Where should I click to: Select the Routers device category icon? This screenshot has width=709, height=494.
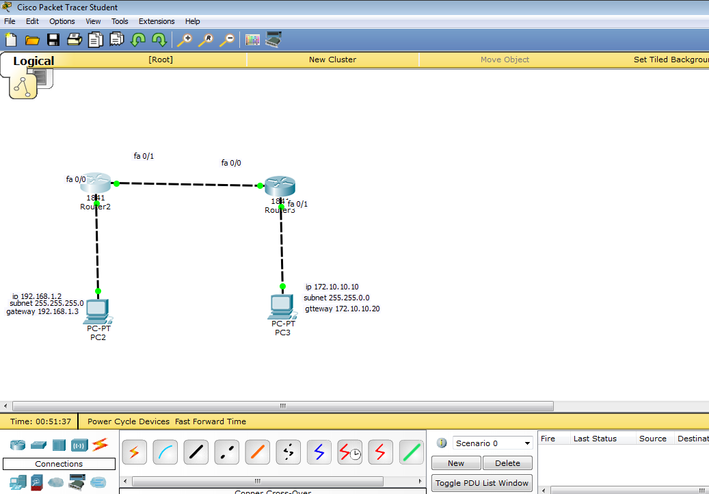click(x=18, y=445)
